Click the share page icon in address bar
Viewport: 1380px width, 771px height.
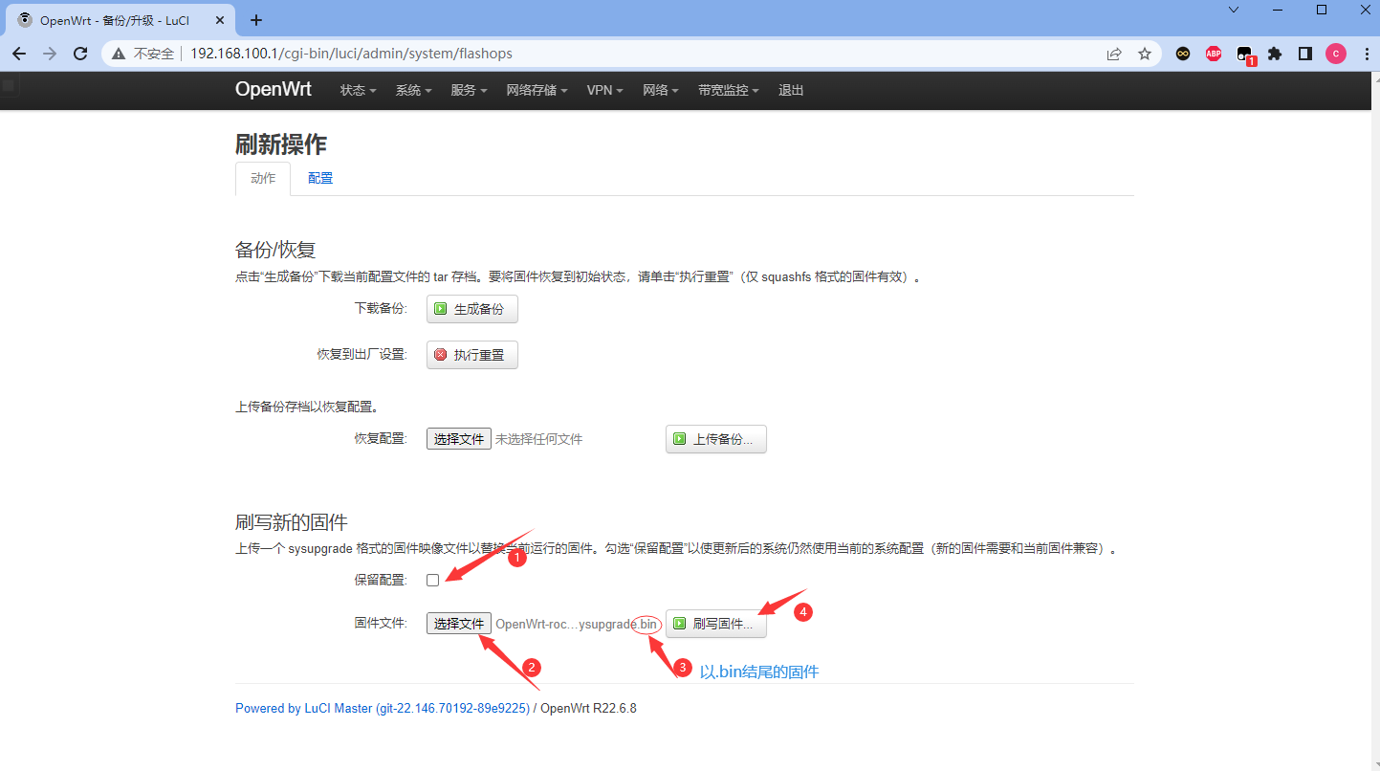point(1114,54)
